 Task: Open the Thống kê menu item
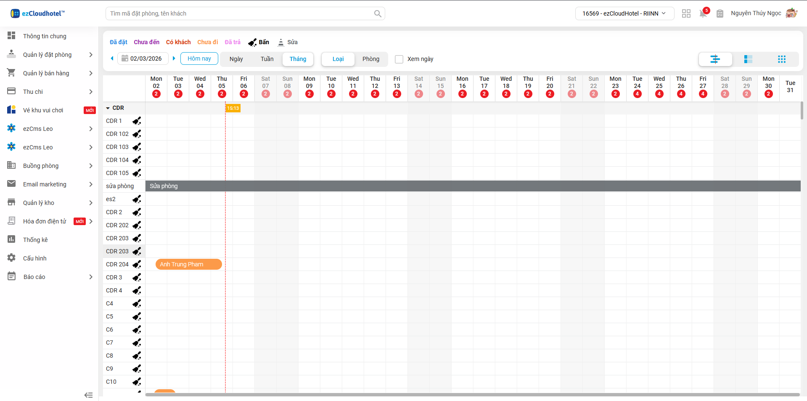(35, 240)
